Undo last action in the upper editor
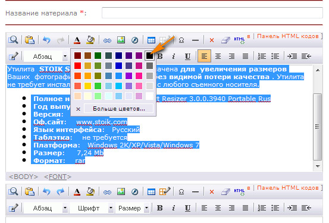Screen dimensions: 329x223 click(x=46, y=40)
